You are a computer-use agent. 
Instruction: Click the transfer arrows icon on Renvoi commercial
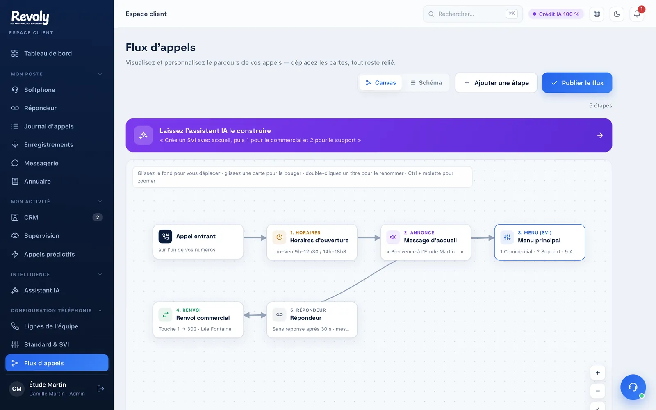coord(165,314)
